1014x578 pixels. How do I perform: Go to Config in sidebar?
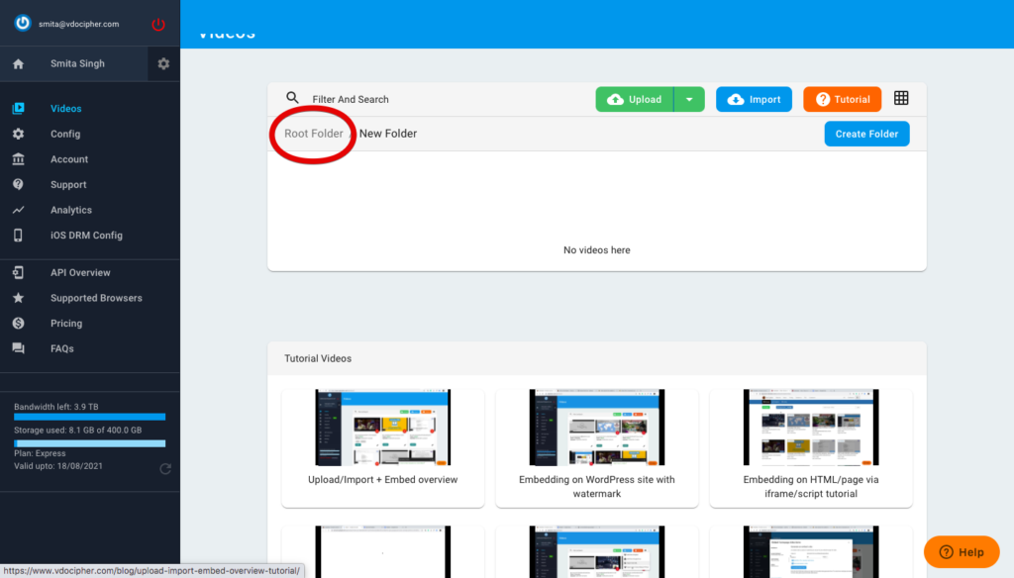(65, 134)
